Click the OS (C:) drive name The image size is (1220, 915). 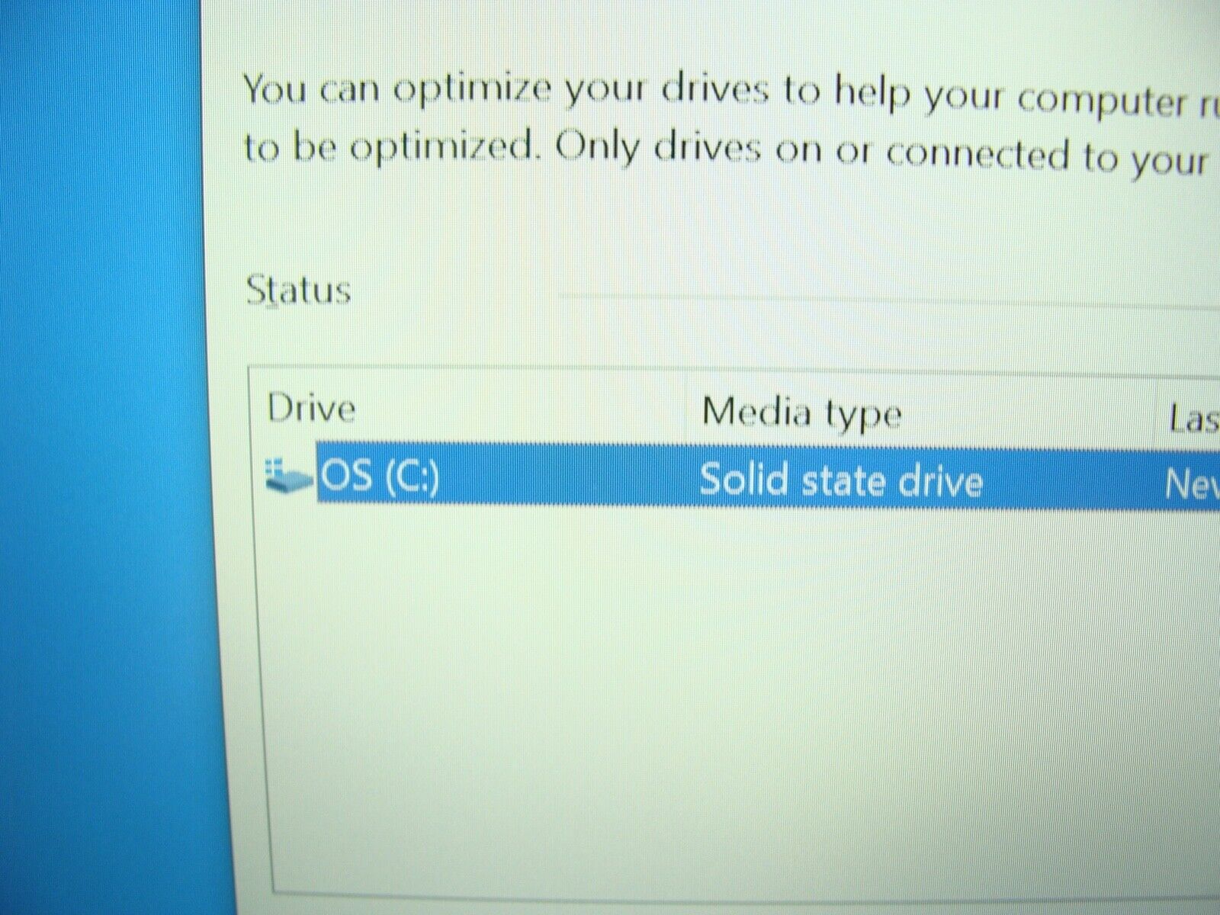tap(380, 476)
